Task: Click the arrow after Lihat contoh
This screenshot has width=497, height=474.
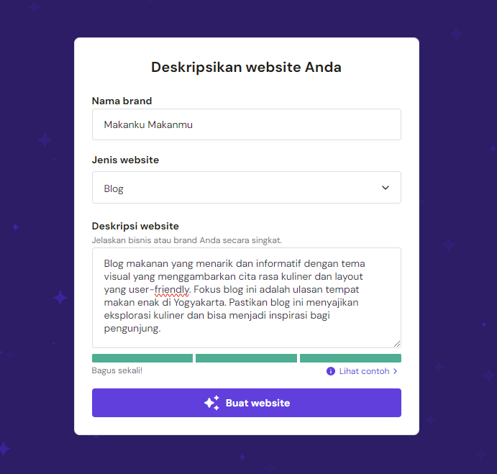Action: click(396, 371)
